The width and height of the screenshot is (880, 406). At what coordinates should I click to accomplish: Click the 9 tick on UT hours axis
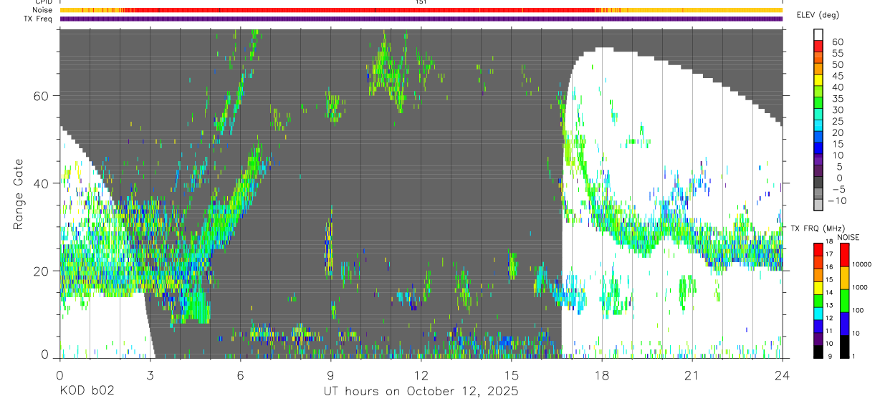tap(331, 374)
